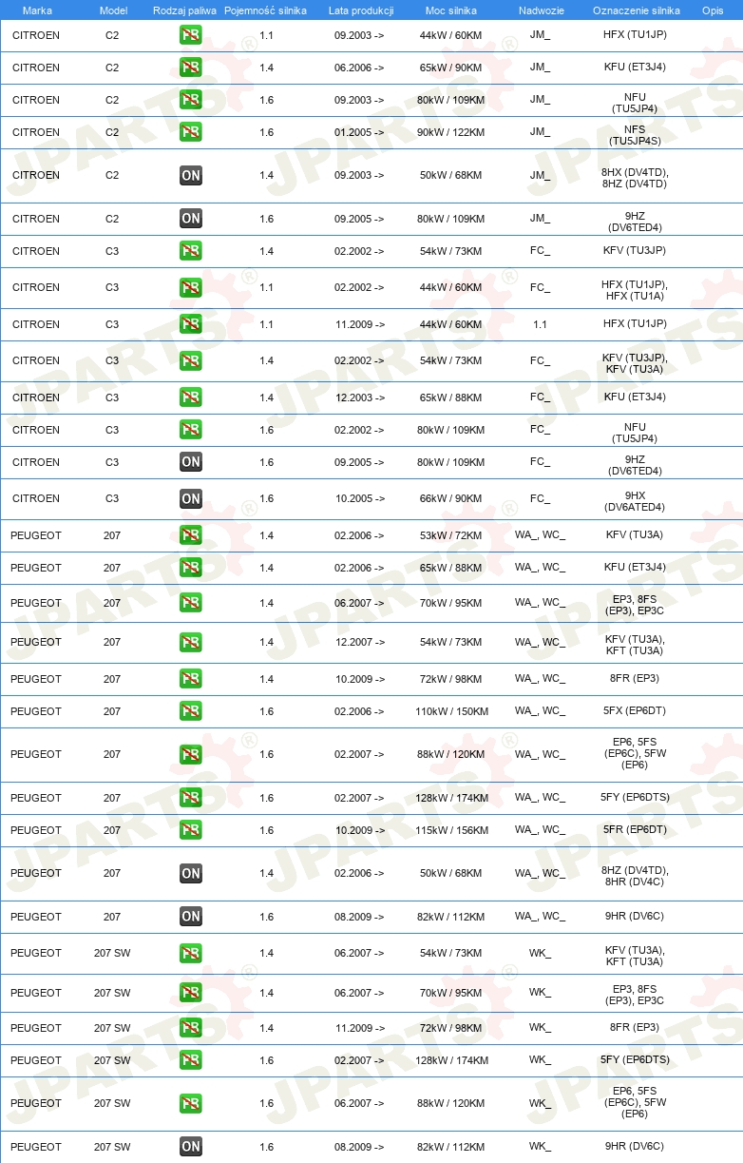Click the petrol icon in the Peugeot 207 65kW / 88KM row
The image size is (743, 1163).
pos(191,568)
